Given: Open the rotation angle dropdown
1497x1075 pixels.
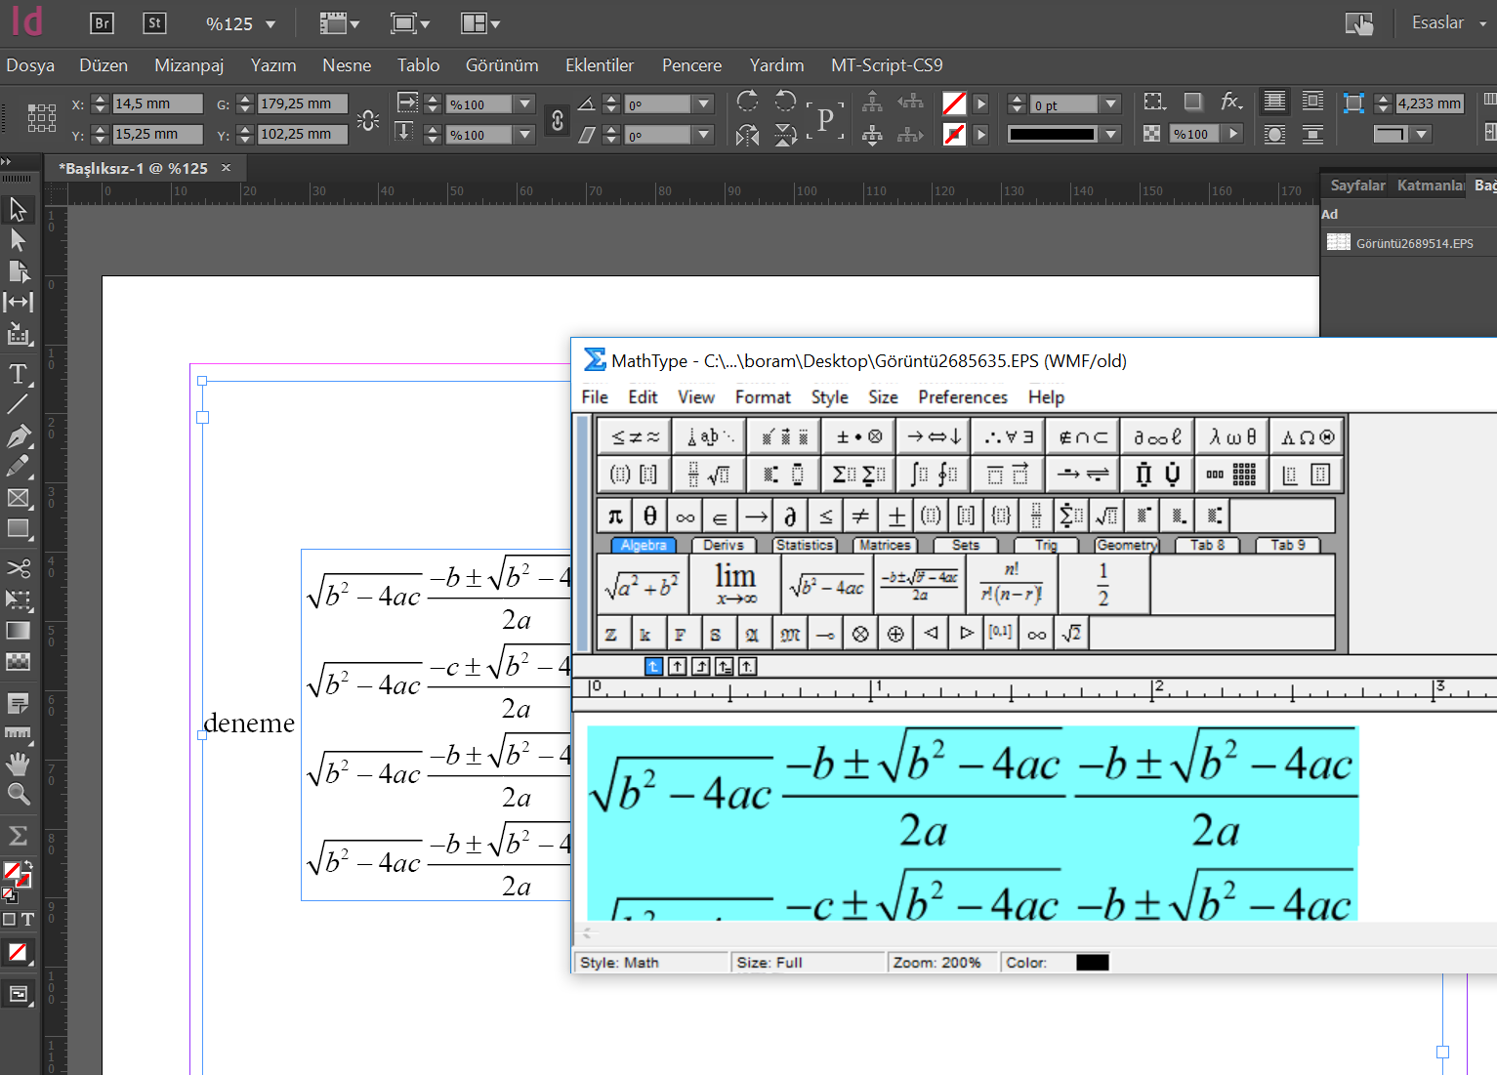Looking at the screenshot, I should (x=704, y=104).
